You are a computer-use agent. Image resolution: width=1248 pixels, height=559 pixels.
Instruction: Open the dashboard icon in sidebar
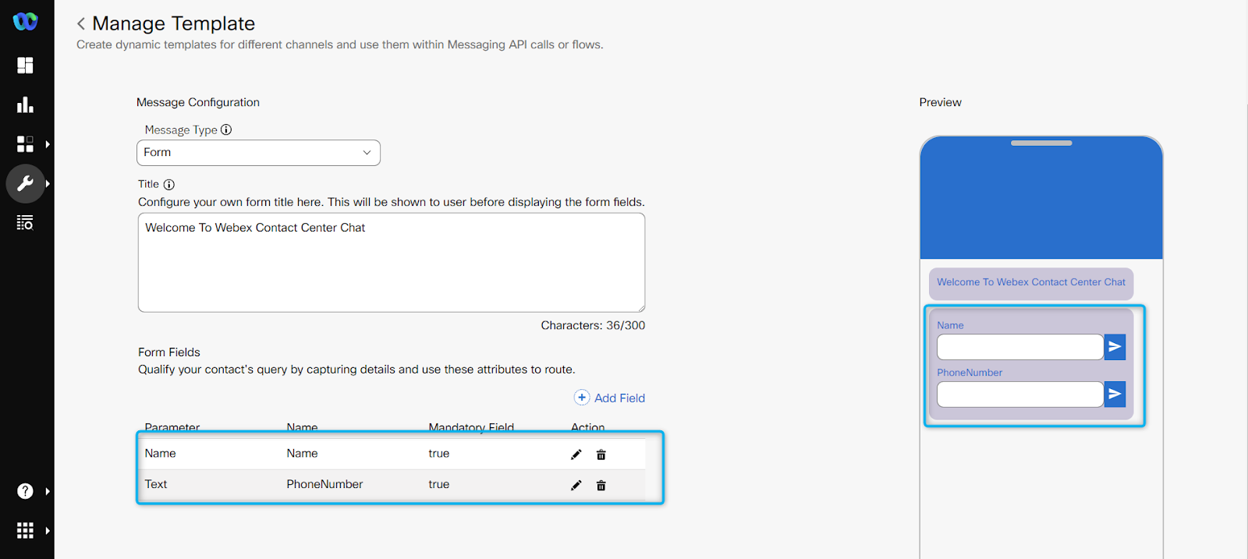25,65
